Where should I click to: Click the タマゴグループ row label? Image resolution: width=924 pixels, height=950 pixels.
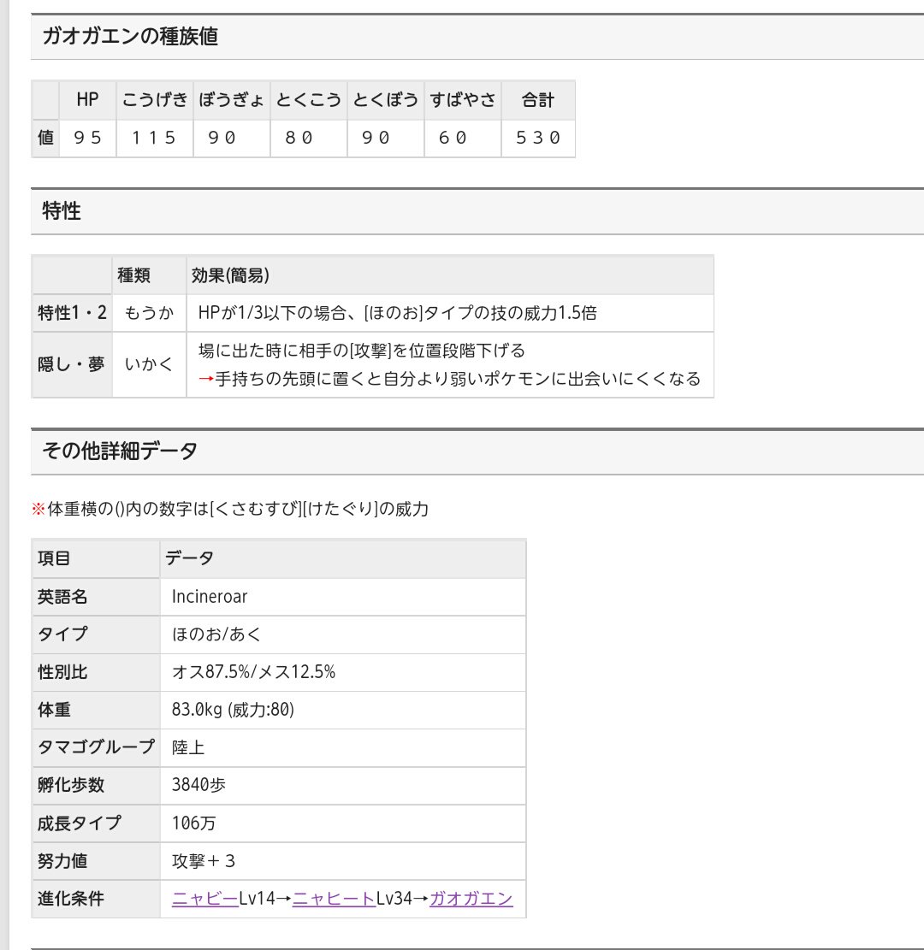(97, 747)
